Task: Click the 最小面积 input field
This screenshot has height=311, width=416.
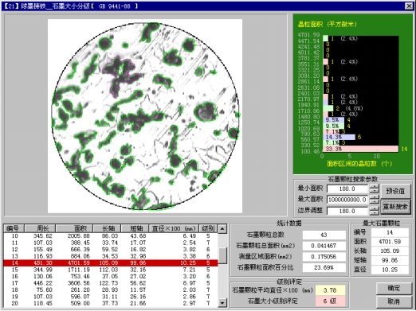Action: point(347,189)
